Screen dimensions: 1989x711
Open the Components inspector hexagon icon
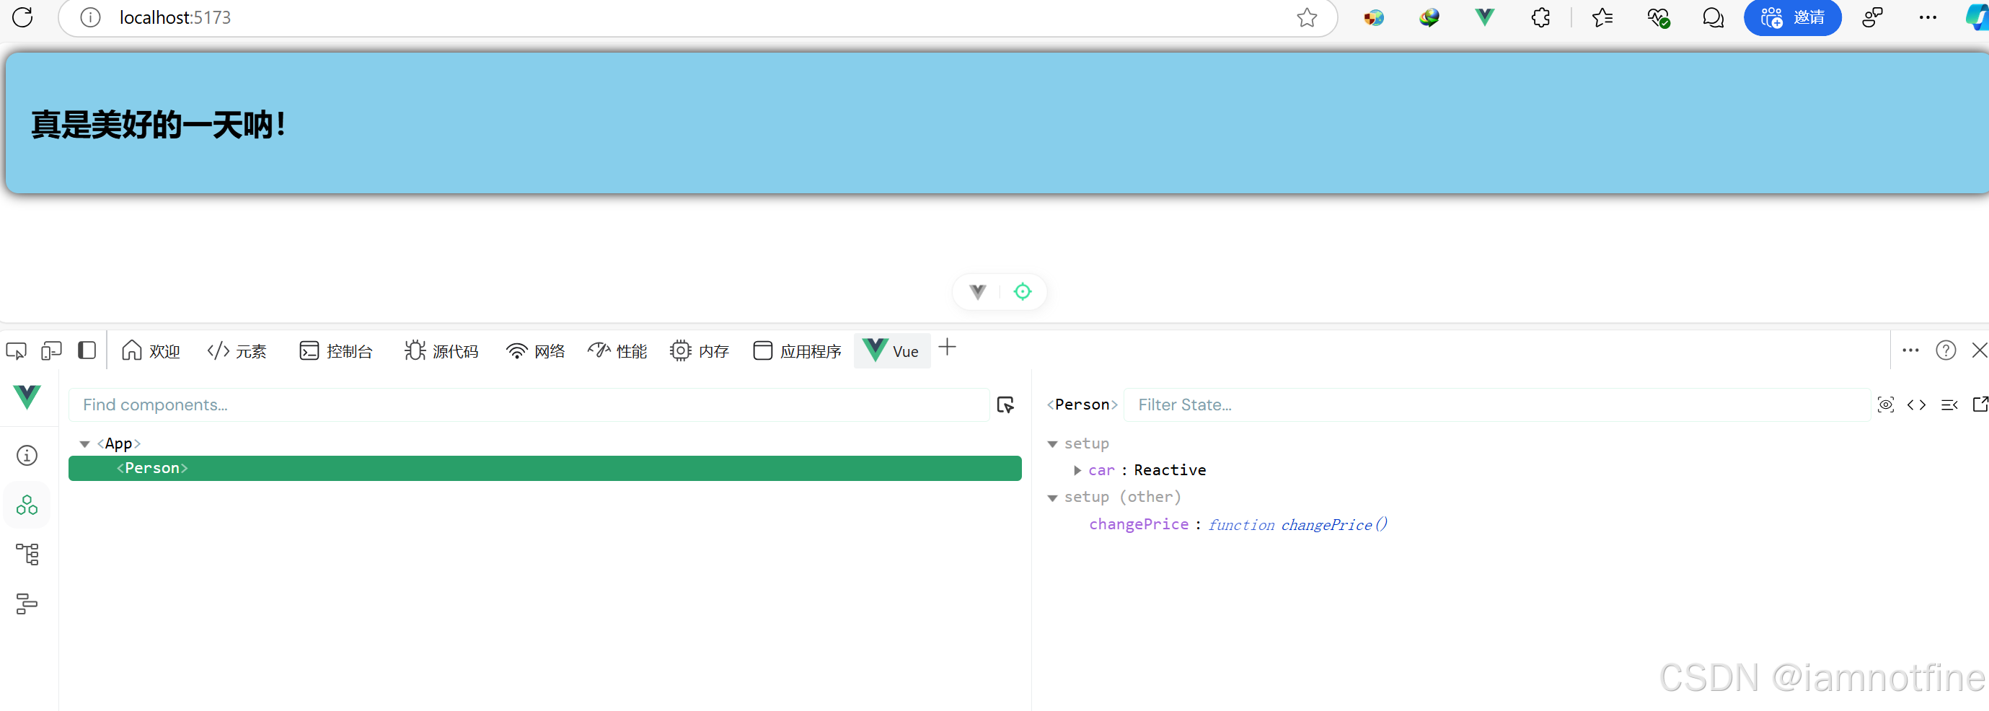26,505
